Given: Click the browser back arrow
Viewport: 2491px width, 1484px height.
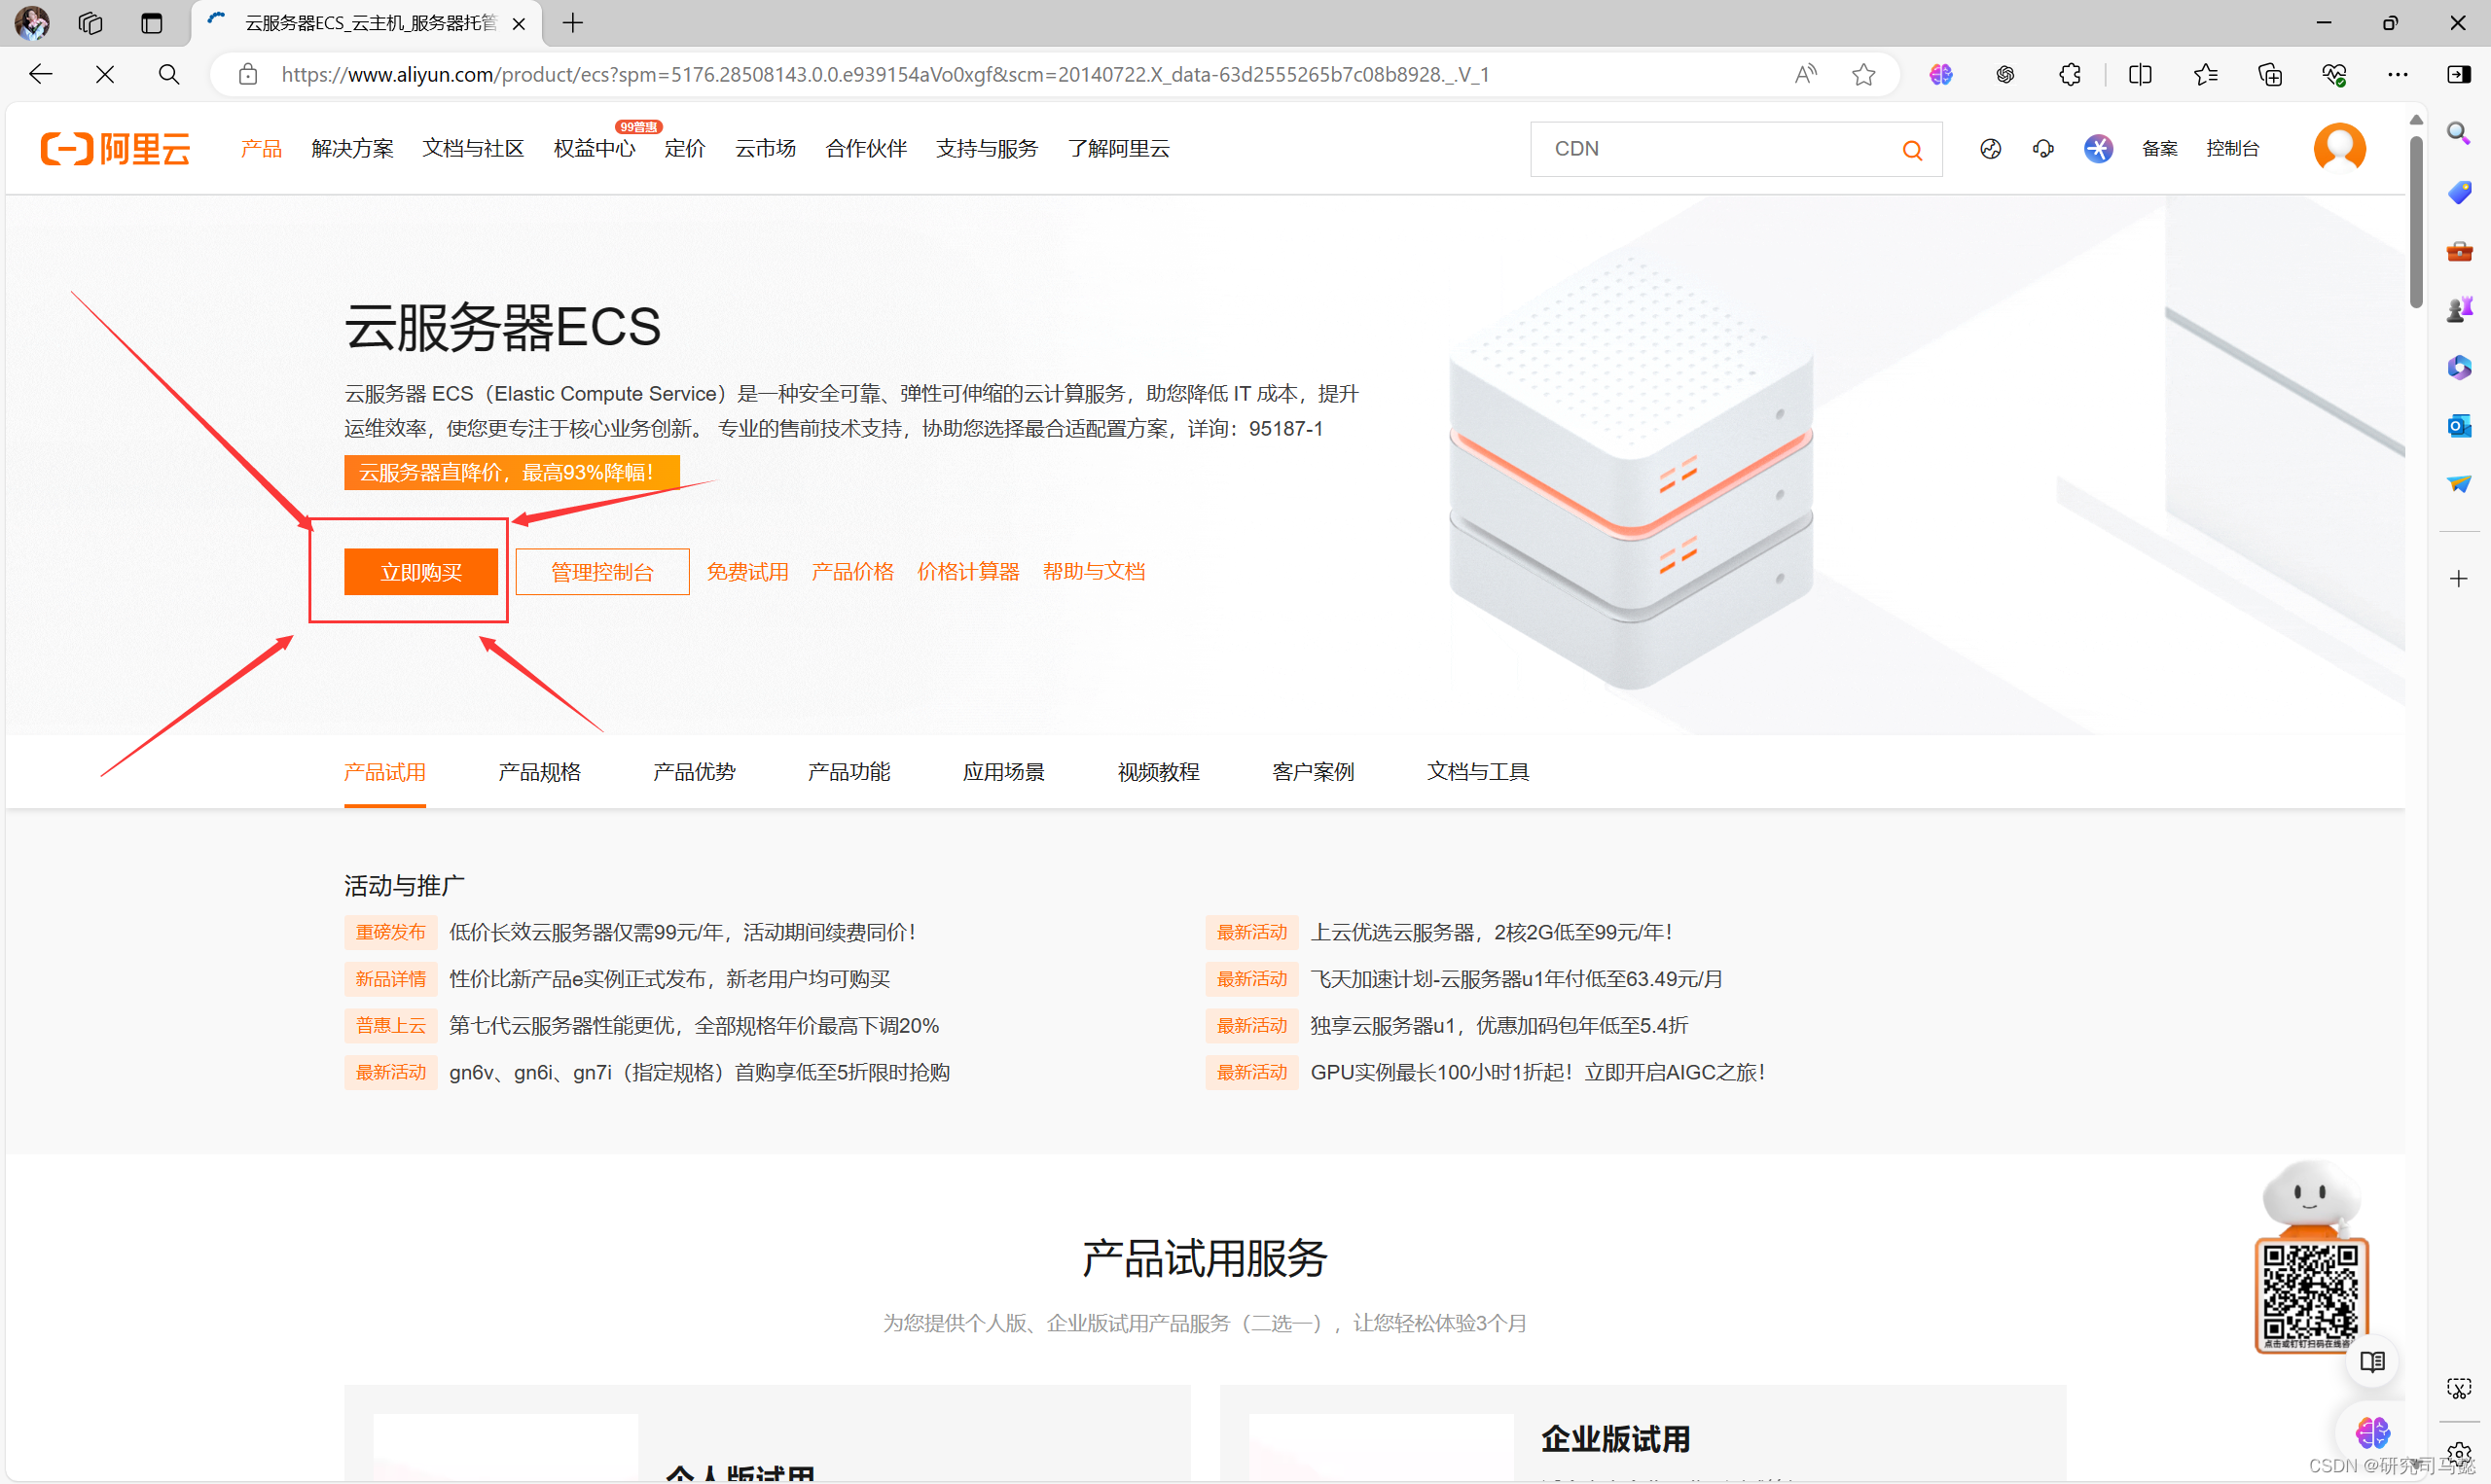Looking at the screenshot, I should pyautogui.click(x=40, y=74).
